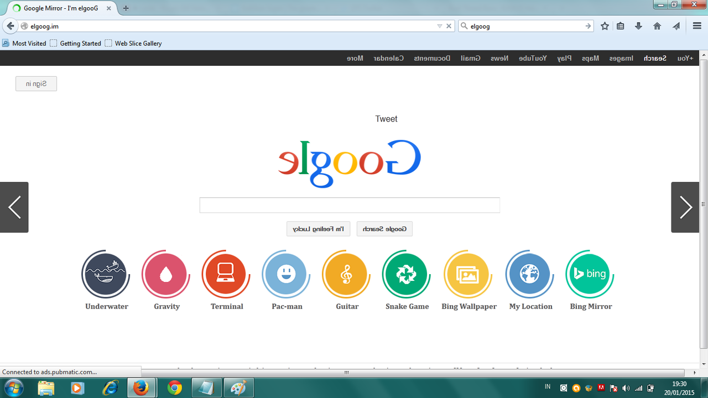The image size is (708, 398).
Task: Open mirrored YouTube nav item
Action: tap(533, 58)
